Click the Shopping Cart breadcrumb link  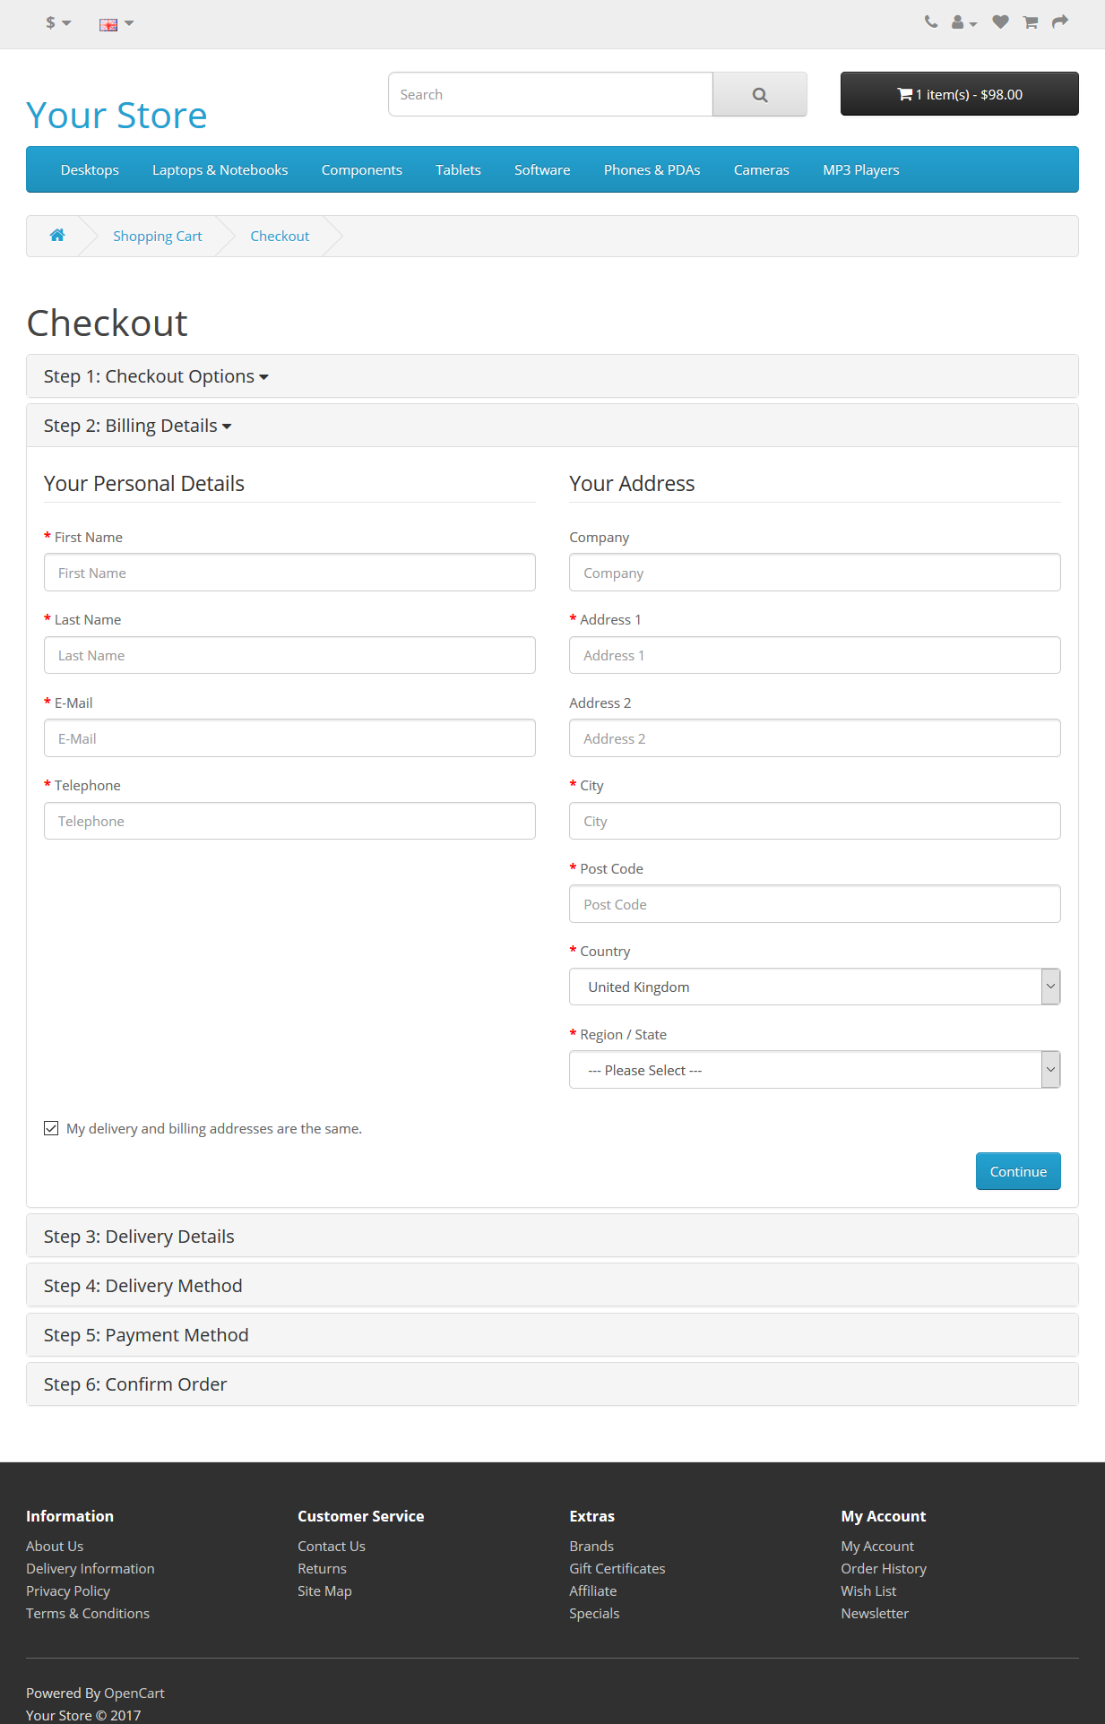[x=157, y=237]
